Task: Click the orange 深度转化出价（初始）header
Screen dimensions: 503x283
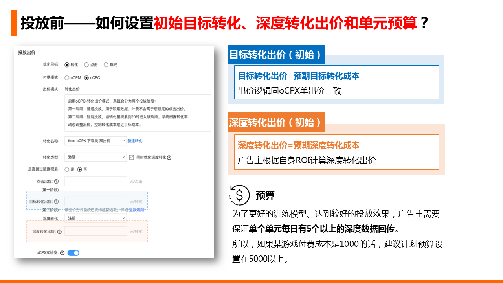Action: pos(276,122)
